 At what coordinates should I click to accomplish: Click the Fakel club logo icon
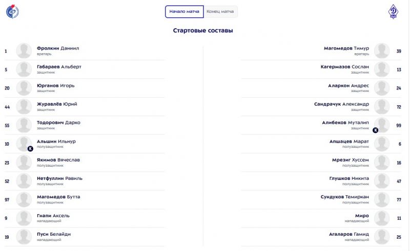pyautogui.click(x=12, y=11)
